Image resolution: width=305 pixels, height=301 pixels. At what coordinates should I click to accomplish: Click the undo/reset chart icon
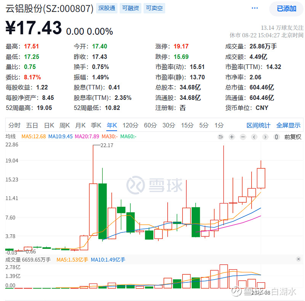pos(220,137)
